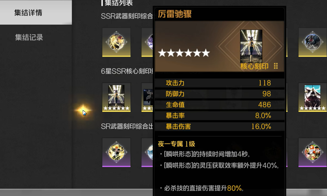Image resolution: width=327 pixels, height=196 pixels.
Task: Click the gray scrollbar along the bottom
Action: point(76,192)
